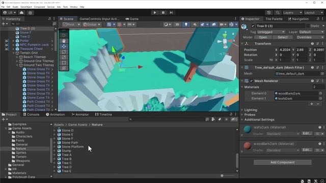The image size is (326, 183).
Task: Open the Pivot handle position dropdown
Action: pyautogui.click(x=71, y=24)
